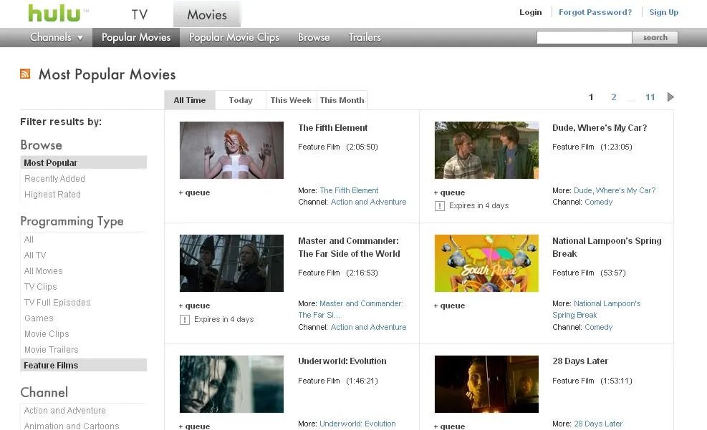
Task: Open Underworld: Evolution title heading
Action: 342,361
